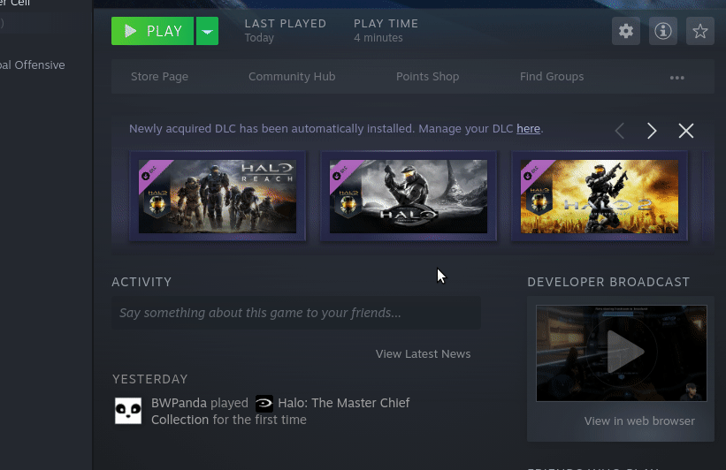Select Find Groups
Image resolution: width=726 pixels, height=470 pixels.
click(552, 76)
